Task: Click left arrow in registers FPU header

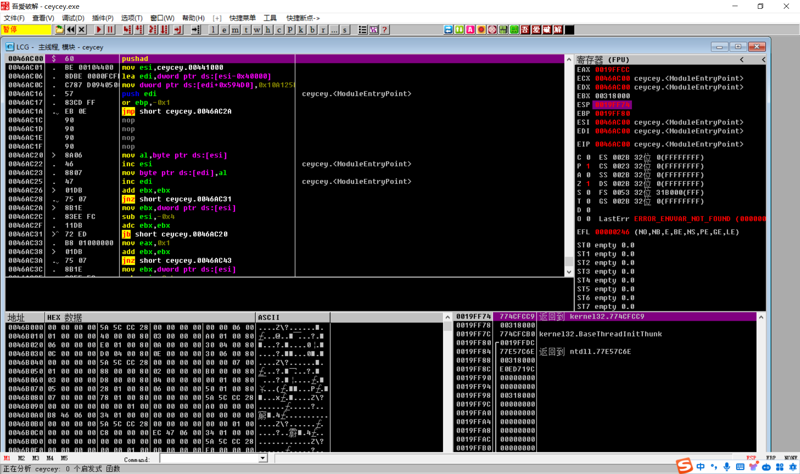Action: (x=742, y=60)
